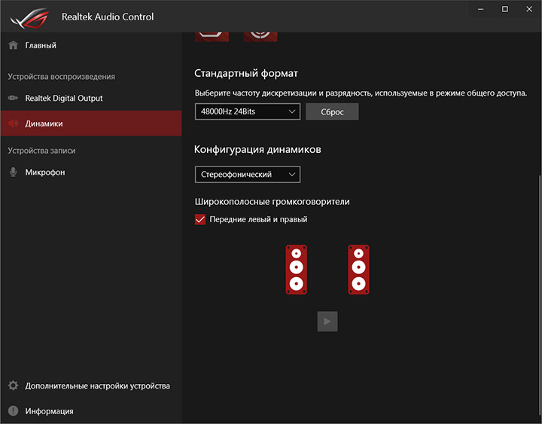542x424 pixels.
Task: Click the home icon beside Главный
Action: click(x=13, y=45)
